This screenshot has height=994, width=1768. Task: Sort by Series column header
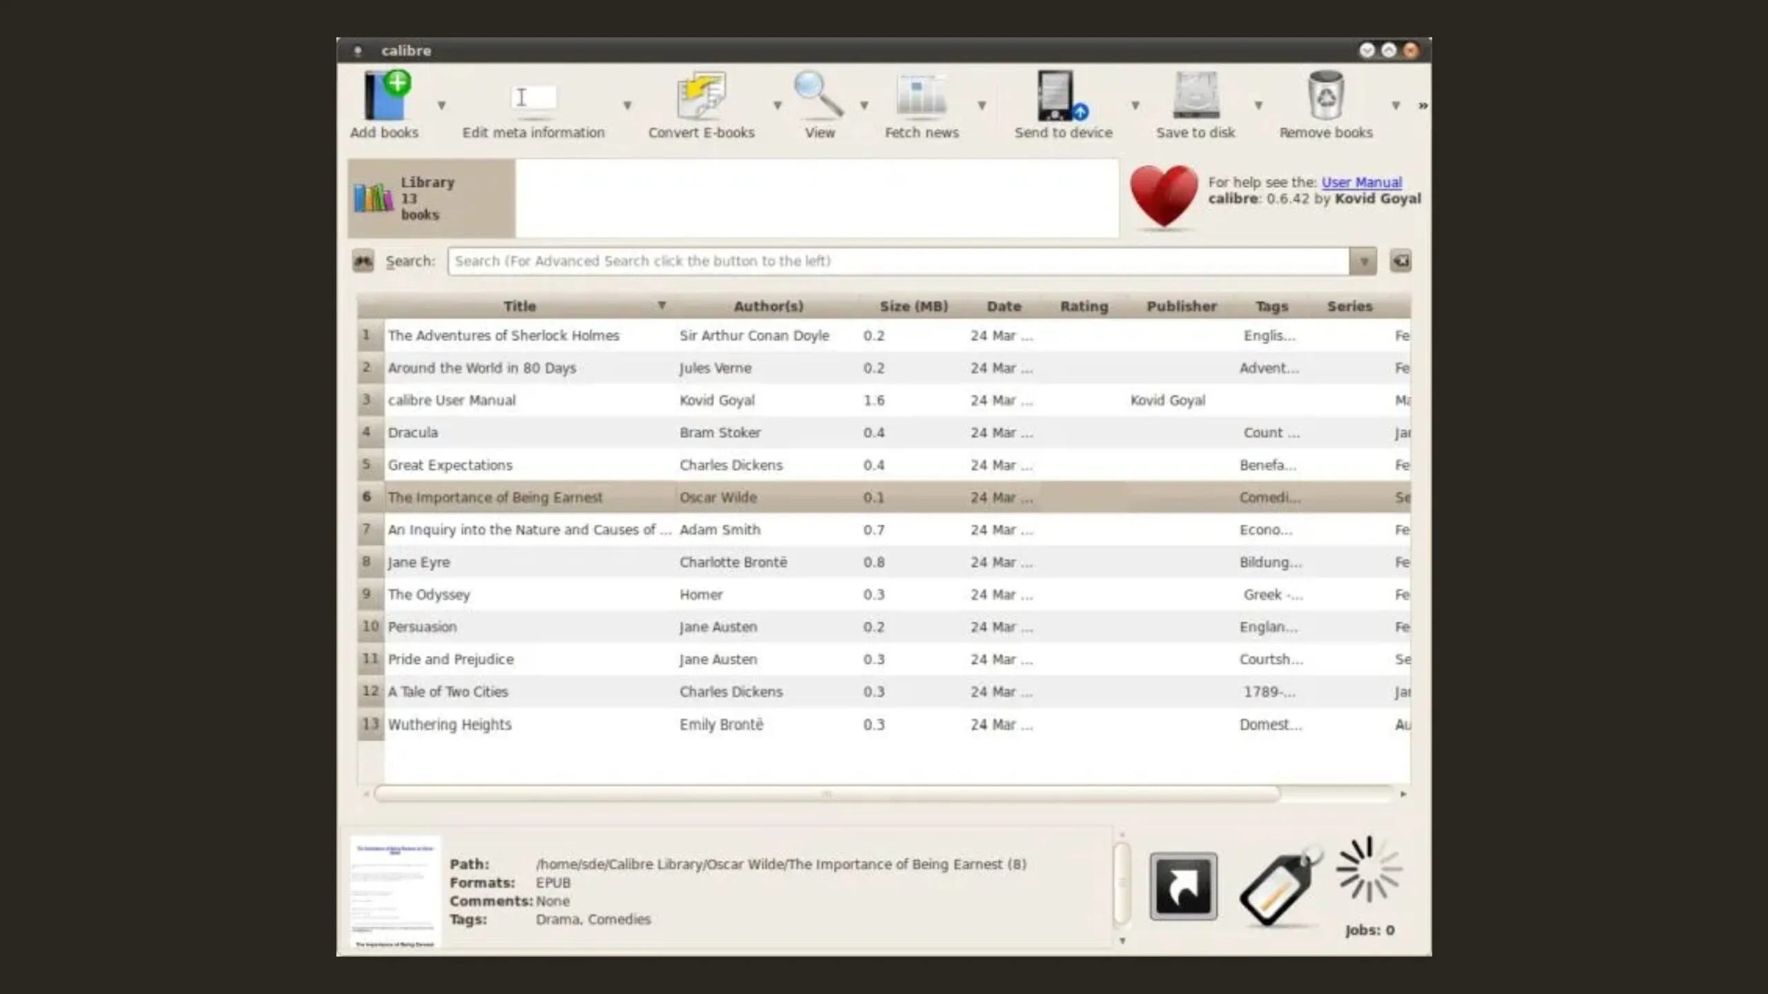[x=1349, y=306]
